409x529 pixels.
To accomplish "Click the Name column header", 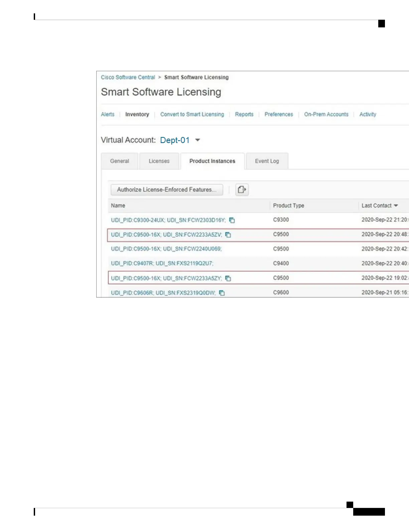I will point(118,206).
